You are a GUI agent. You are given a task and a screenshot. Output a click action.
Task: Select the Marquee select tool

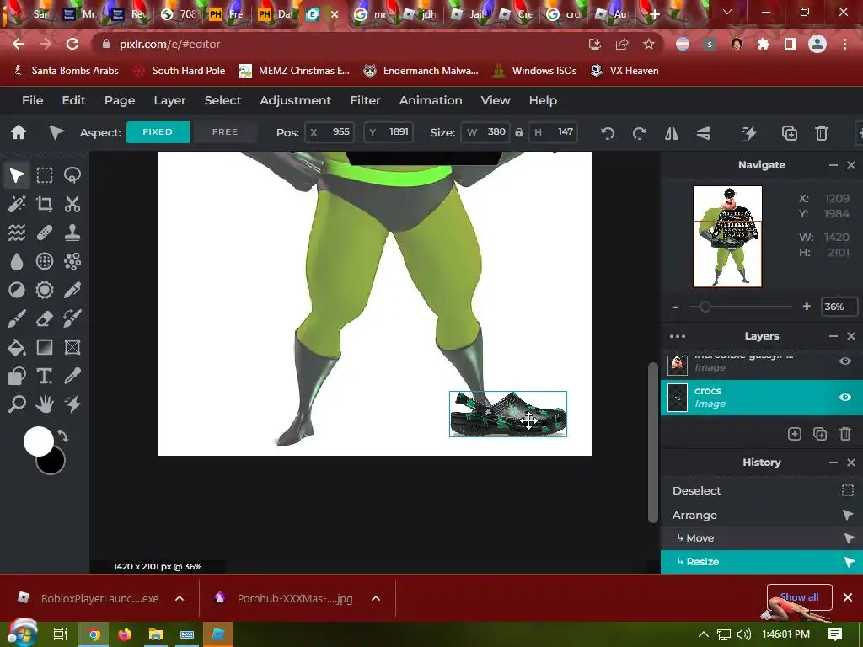(x=45, y=175)
